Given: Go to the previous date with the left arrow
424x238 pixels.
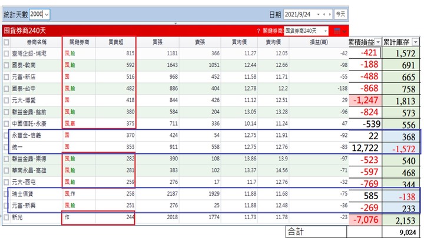Looking at the screenshot, I should [x=324, y=14].
